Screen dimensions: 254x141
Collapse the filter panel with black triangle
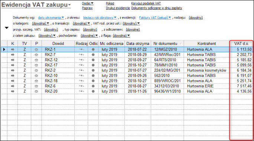(6, 28)
